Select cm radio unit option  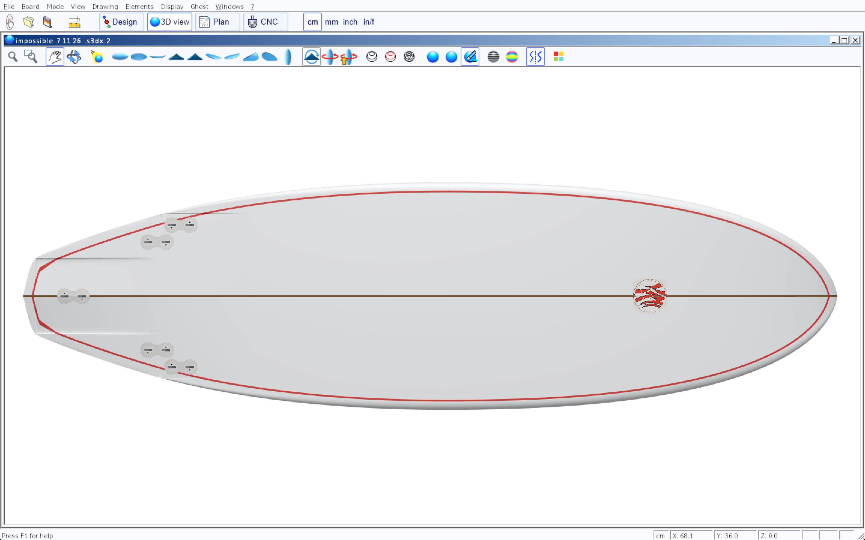coord(312,22)
